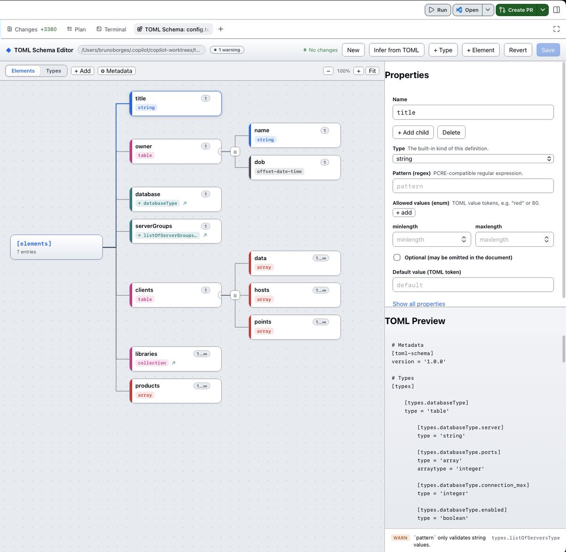The image size is (566, 552).
Task: Click the Run button with play icon
Action: (438, 9)
